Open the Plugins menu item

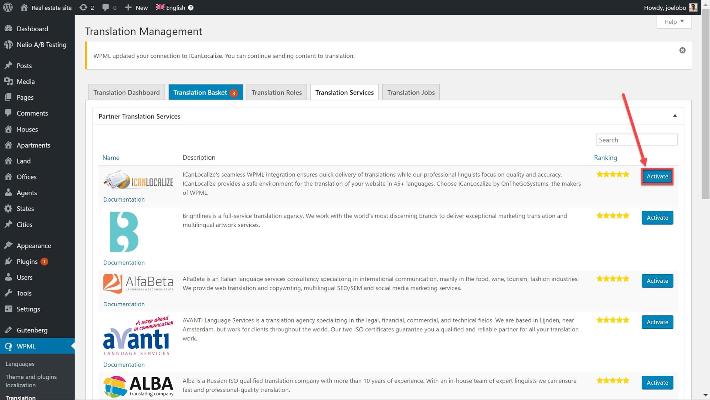point(27,261)
